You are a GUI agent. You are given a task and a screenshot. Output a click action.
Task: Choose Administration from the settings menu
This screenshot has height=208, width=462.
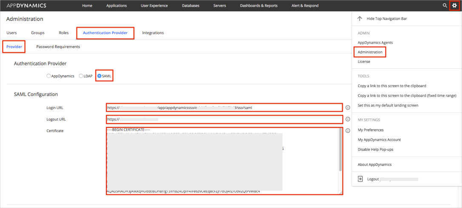click(x=370, y=52)
